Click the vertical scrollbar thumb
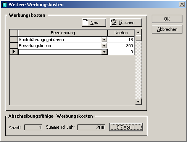This screenshot has height=142, width=187. tap(139, 38)
